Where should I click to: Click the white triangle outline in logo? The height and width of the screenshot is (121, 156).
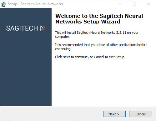[42, 28]
